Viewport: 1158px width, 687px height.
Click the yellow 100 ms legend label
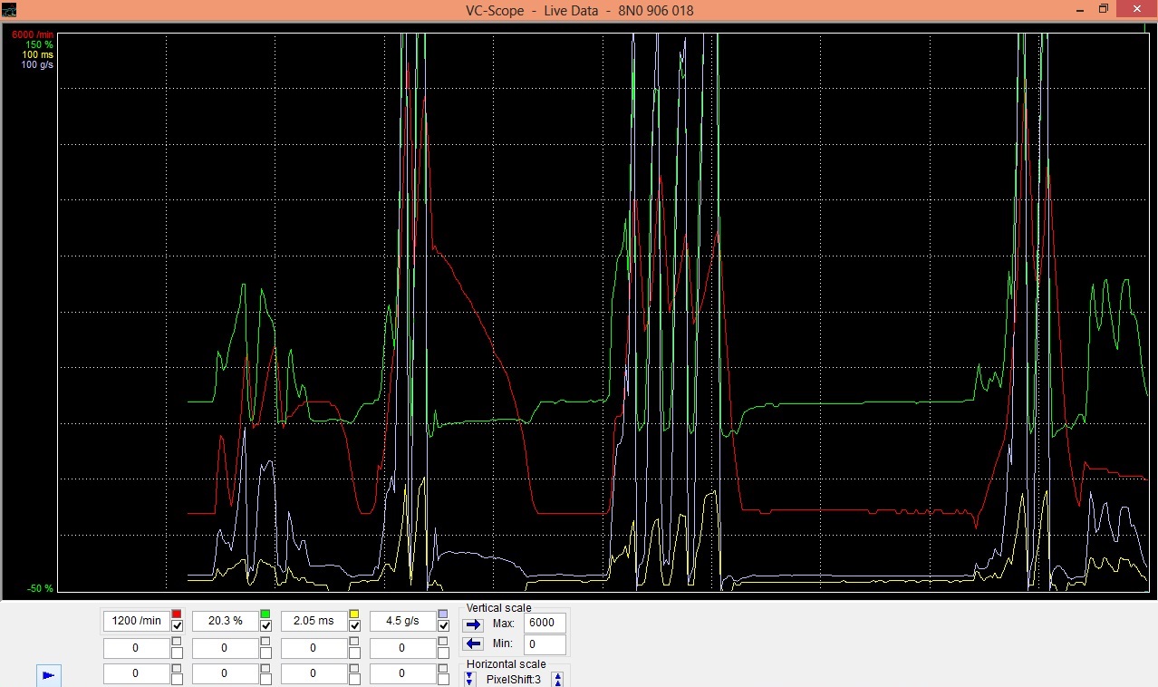coord(37,54)
